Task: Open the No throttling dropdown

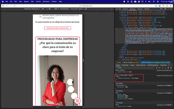Action: coord(65,9)
